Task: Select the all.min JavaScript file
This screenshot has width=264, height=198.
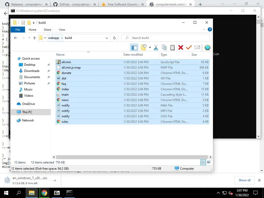Action: pyautogui.click(x=132, y=62)
